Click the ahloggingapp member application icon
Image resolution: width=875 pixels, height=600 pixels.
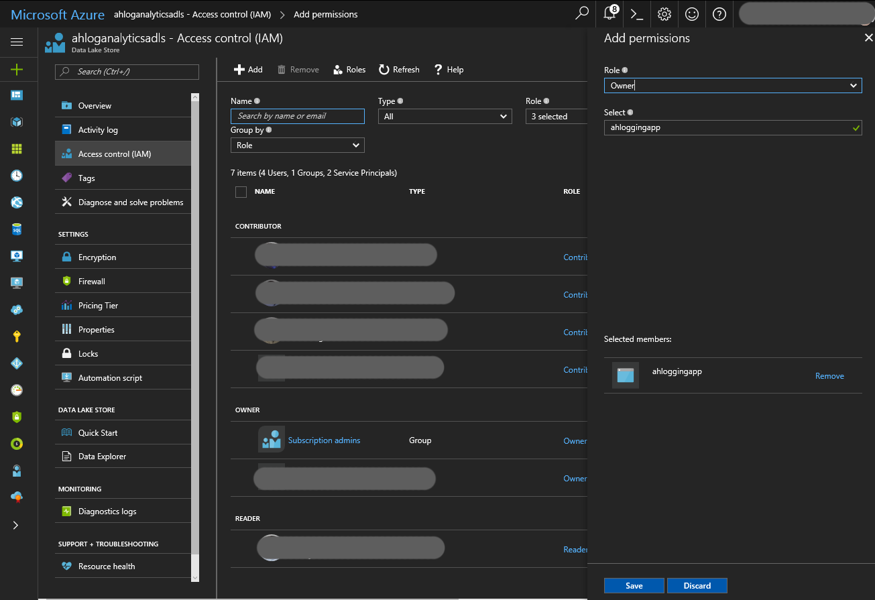tap(626, 375)
